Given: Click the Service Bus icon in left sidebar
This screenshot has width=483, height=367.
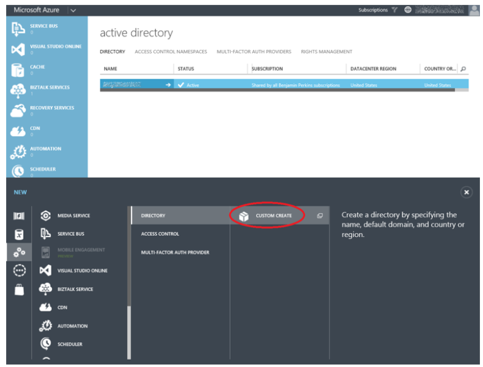Looking at the screenshot, I should click(x=18, y=29).
